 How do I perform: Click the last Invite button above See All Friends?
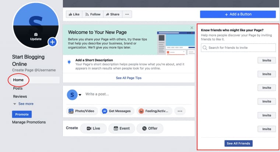[267, 129]
